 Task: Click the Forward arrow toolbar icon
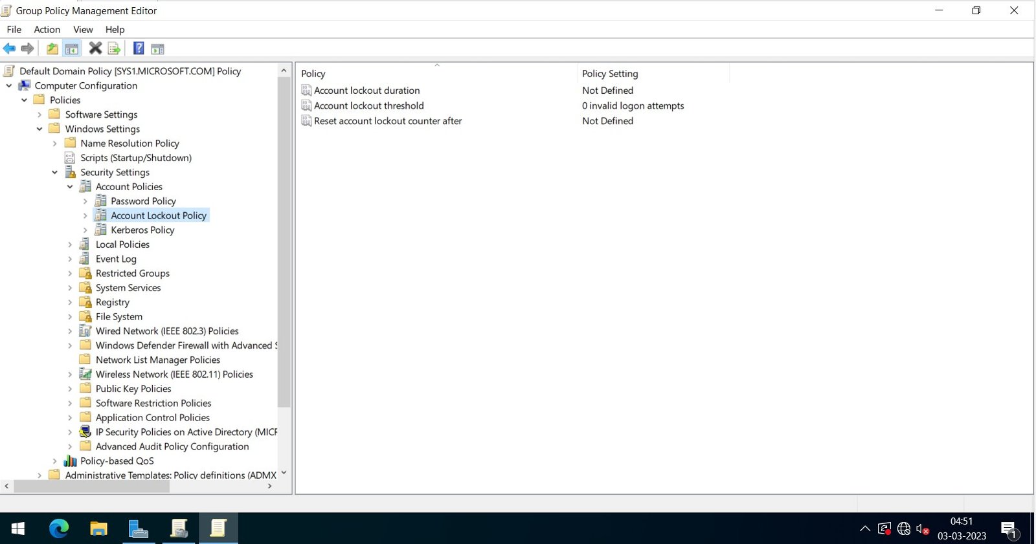click(27, 49)
